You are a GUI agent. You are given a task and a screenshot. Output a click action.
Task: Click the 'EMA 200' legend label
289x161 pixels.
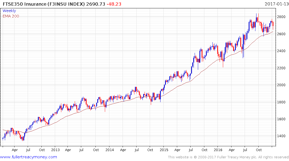[x=11, y=16]
